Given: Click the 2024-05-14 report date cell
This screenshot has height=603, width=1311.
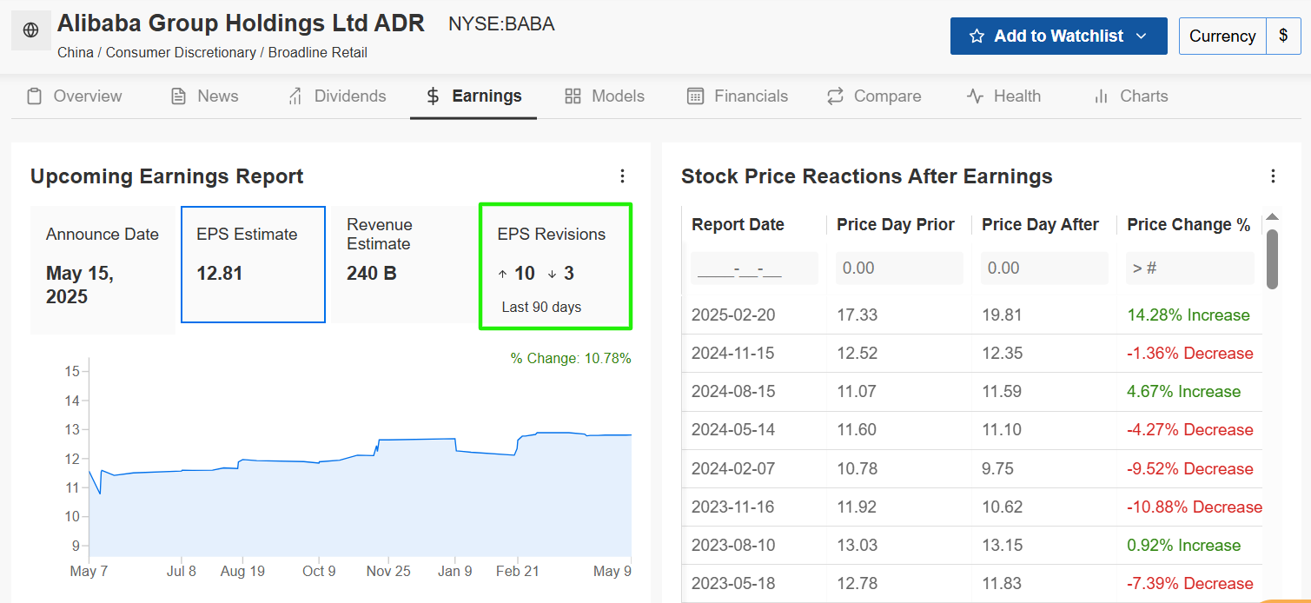Looking at the screenshot, I should (733, 430).
